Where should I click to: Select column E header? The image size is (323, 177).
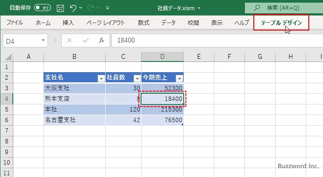[x=199, y=57]
